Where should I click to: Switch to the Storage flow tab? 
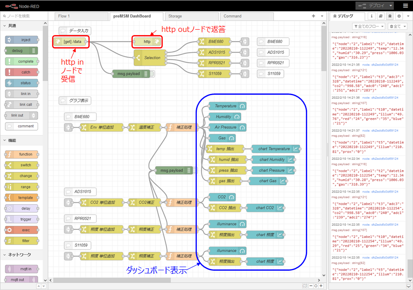tap(175, 16)
